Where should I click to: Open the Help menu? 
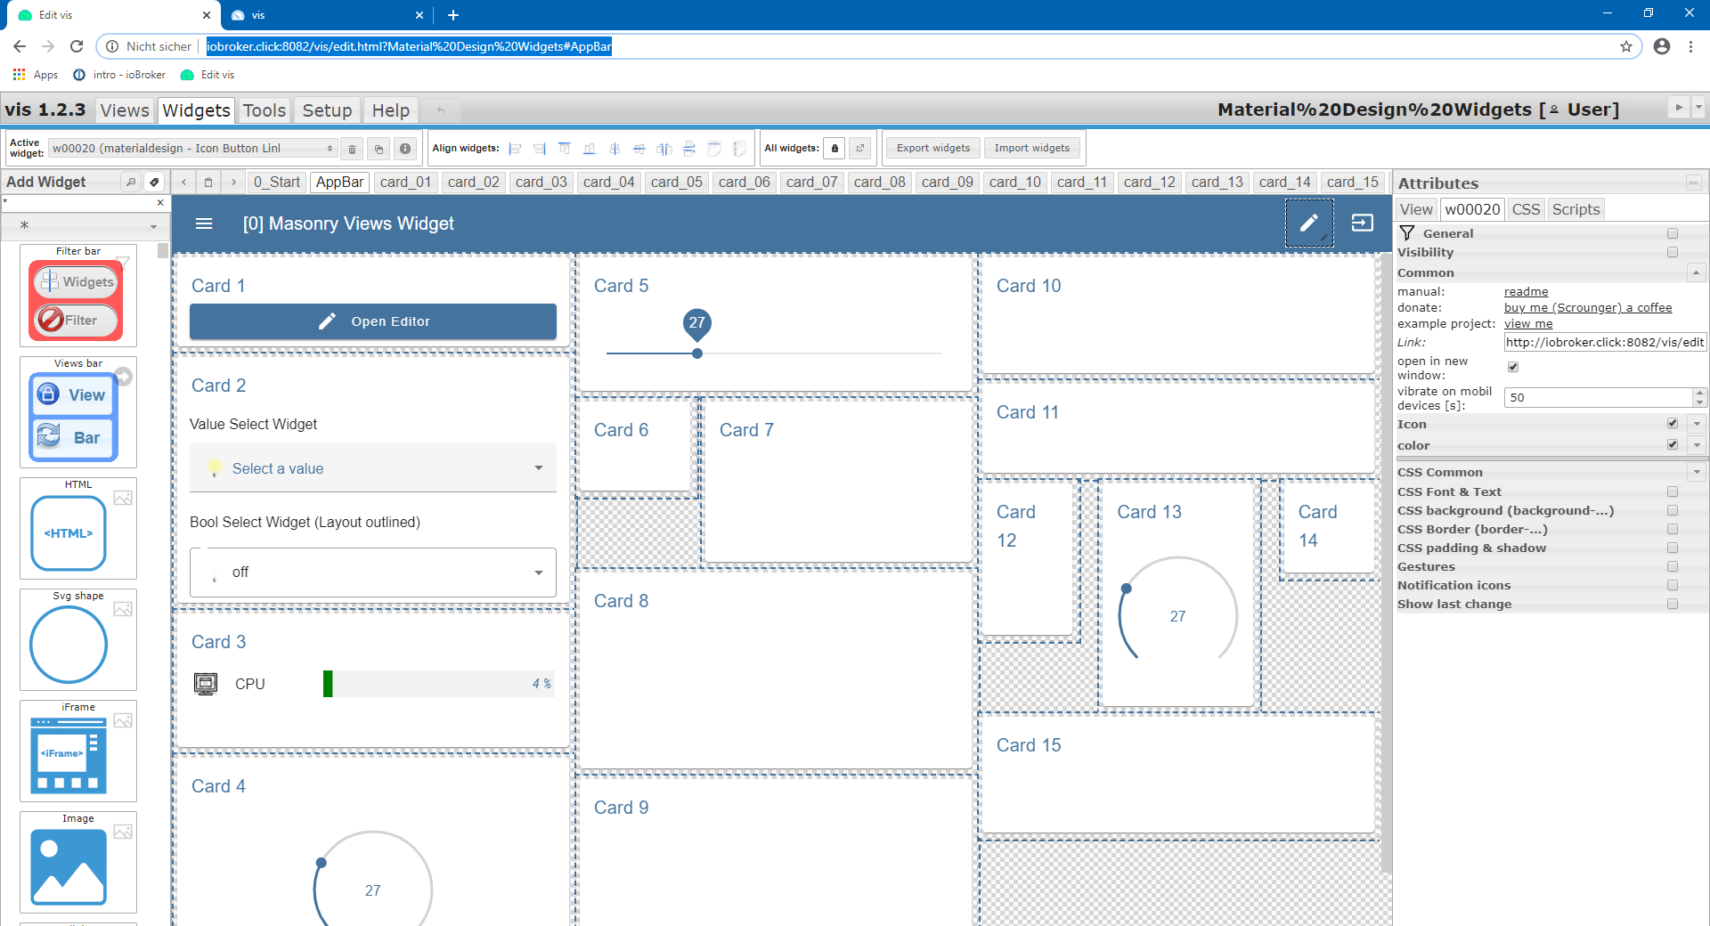[x=390, y=110]
